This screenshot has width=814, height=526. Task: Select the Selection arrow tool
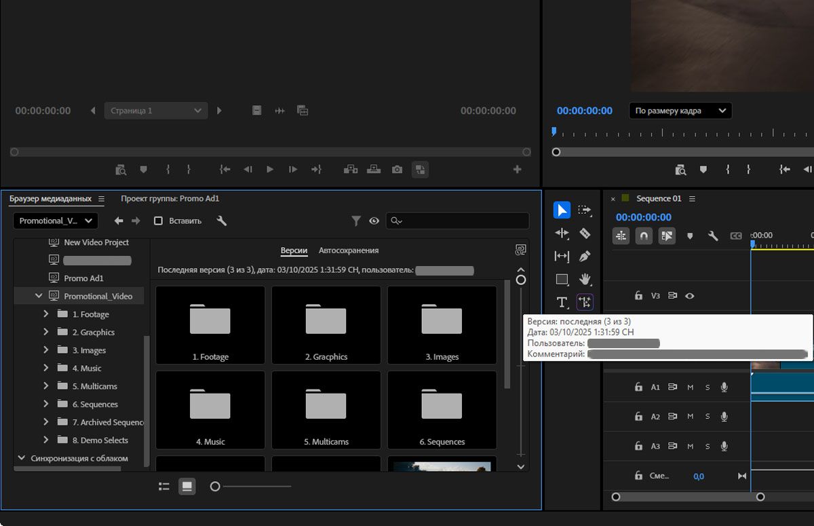tap(562, 210)
